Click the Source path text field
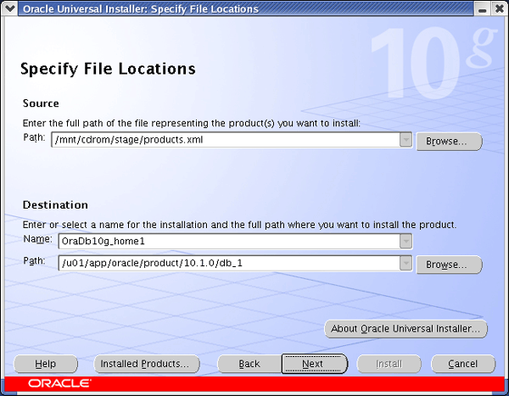This screenshot has height=396, width=509. click(225, 141)
